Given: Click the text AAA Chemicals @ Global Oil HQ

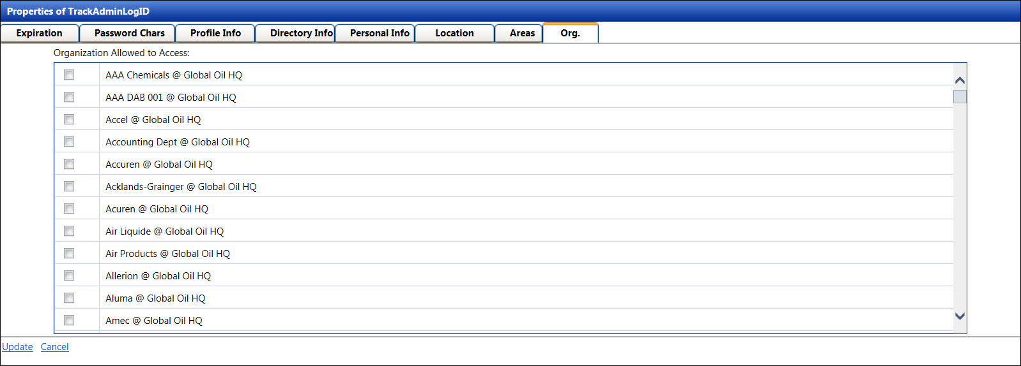Looking at the screenshot, I should tap(174, 75).
